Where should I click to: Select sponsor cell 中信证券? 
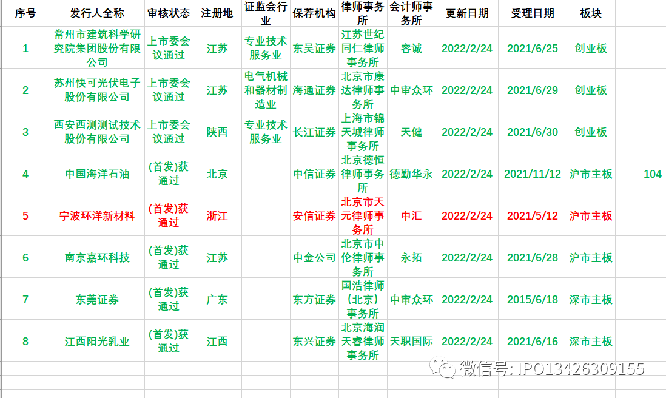pyautogui.click(x=314, y=174)
